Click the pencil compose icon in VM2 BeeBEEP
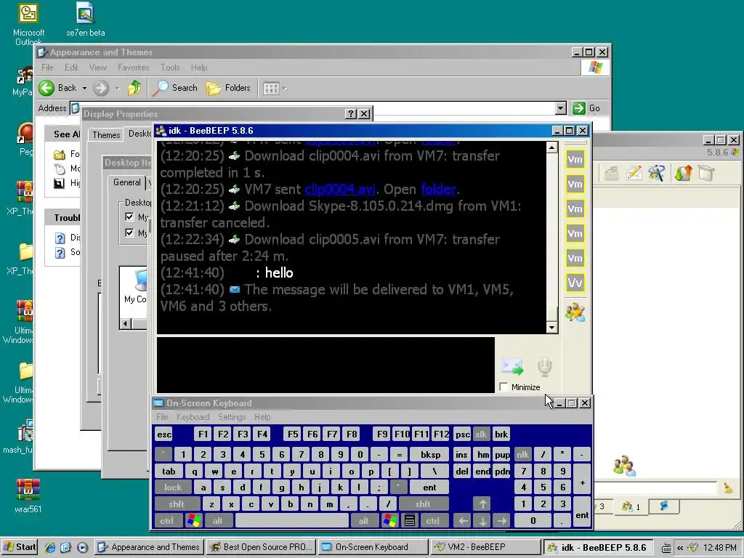 pyautogui.click(x=634, y=173)
